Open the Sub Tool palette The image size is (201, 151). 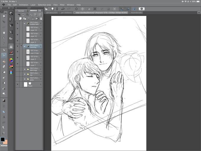[x=11, y=20]
